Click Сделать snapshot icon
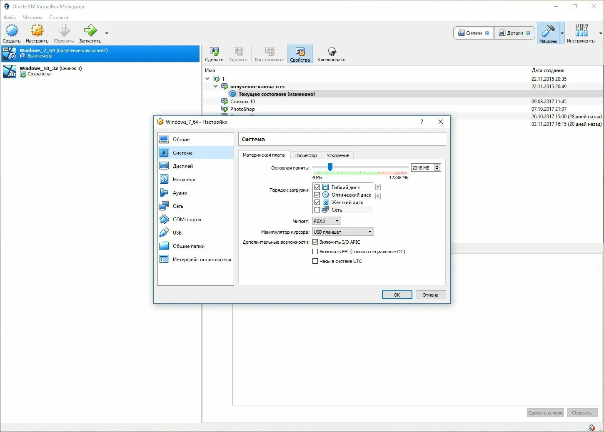 pyautogui.click(x=214, y=52)
